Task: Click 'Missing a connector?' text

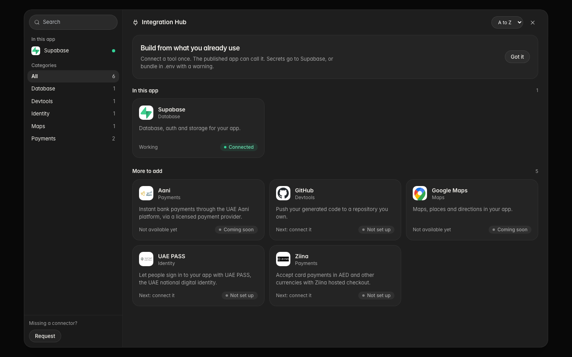Action: click(x=53, y=323)
